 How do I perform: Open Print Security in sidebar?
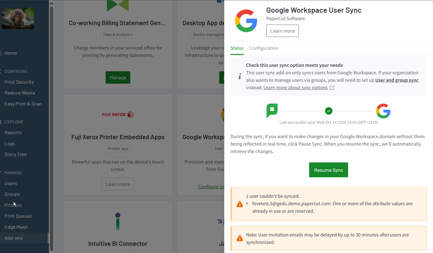coord(19,82)
